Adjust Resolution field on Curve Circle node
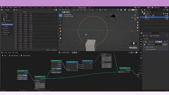This screenshot has width=169, height=95. click(x=22, y=77)
